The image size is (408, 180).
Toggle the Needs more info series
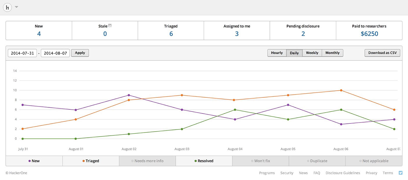[x=147, y=161]
